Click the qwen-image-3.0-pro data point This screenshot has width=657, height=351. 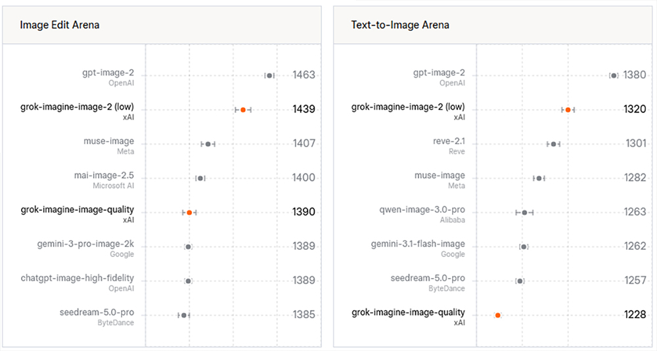524,212
